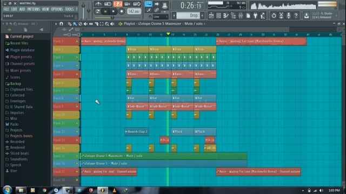Toggle typing keyboard to piano icon
Screen dimensions: 346x194
149,4
